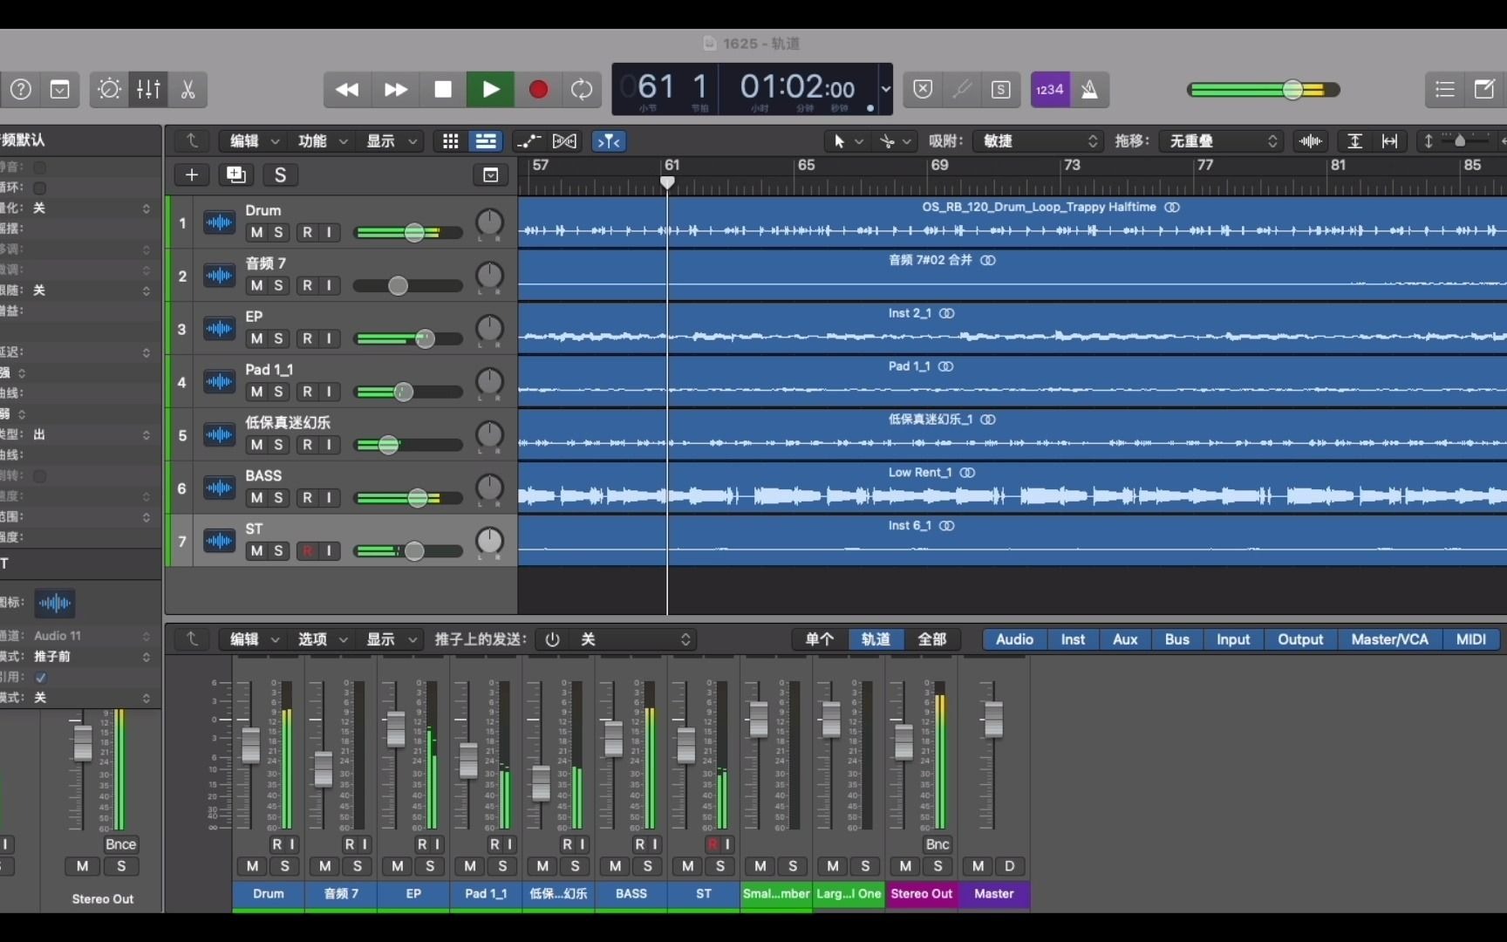
Task: Toggle the Flex mode button
Action: tap(564, 141)
